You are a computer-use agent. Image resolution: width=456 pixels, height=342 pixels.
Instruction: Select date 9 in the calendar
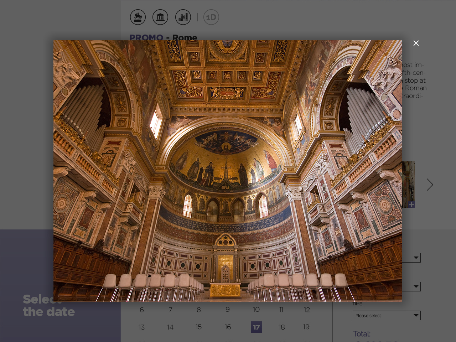(x=228, y=310)
